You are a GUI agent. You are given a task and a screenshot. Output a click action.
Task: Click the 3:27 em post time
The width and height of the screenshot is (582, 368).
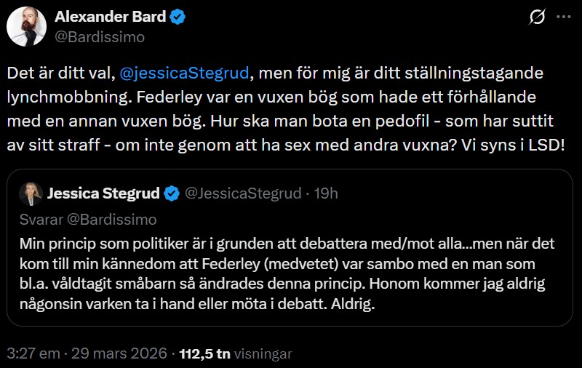[x=31, y=353]
